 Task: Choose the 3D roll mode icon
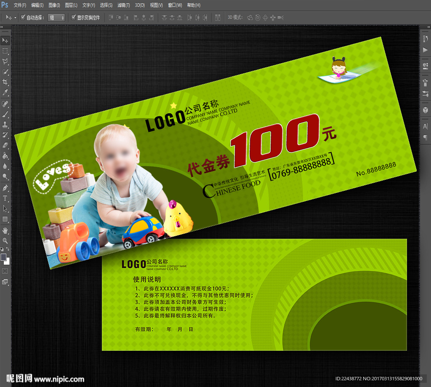(258, 18)
